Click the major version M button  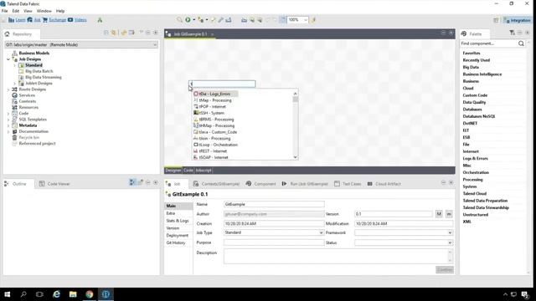point(439,214)
